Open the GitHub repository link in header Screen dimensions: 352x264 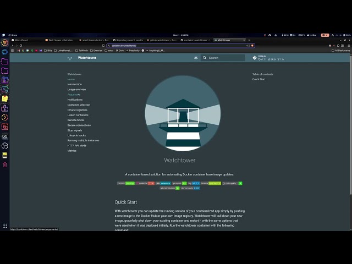tap(268, 58)
